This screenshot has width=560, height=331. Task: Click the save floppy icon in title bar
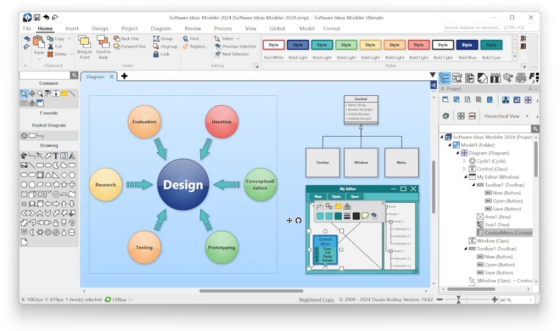pyautogui.click(x=37, y=17)
